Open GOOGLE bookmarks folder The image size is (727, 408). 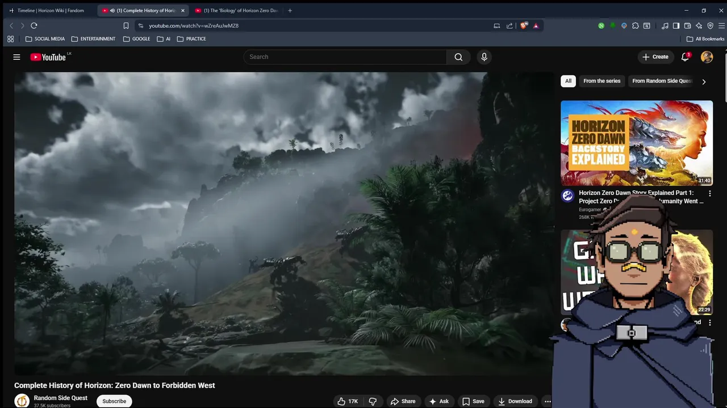[136, 39]
